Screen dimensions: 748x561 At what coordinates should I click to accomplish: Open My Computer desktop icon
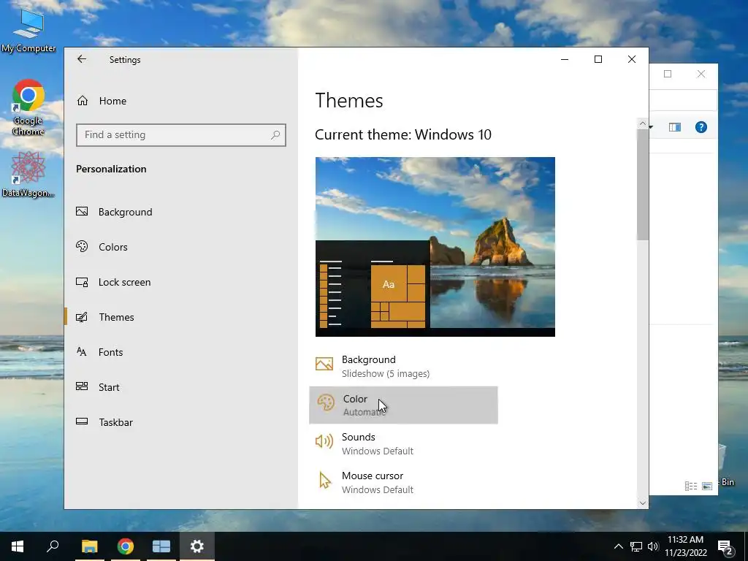pyautogui.click(x=28, y=30)
